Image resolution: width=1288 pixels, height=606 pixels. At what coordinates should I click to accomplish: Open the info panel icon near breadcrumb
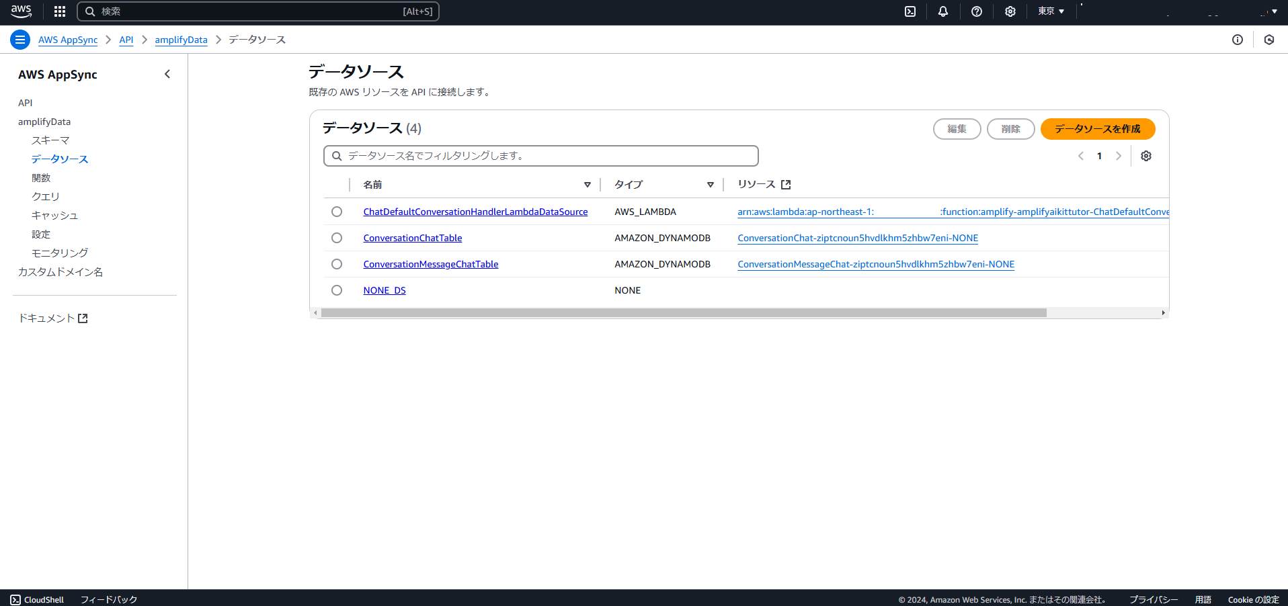(1238, 40)
